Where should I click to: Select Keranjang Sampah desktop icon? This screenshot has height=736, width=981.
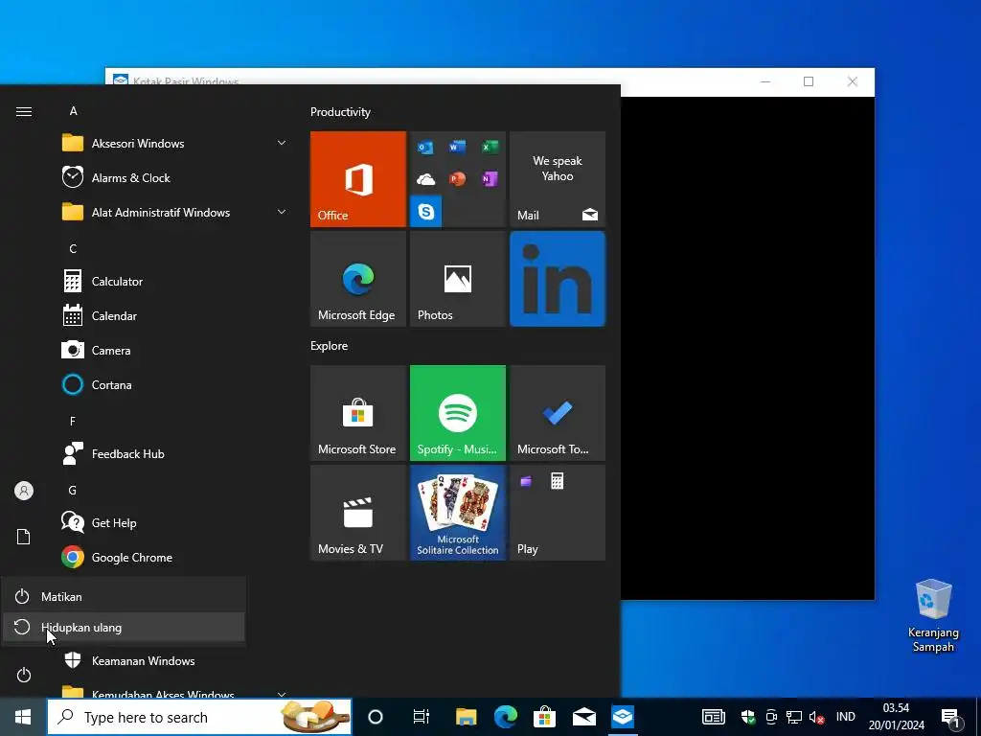coord(933,616)
